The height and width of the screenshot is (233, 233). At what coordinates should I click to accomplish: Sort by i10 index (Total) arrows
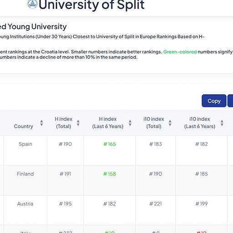click(170, 123)
